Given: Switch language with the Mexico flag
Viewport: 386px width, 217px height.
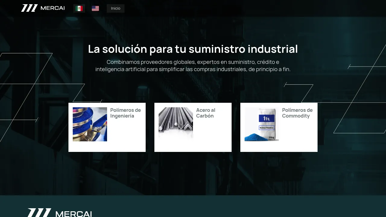Looking at the screenshot, I should coord(79,8).
